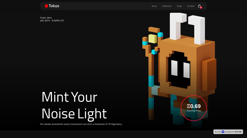Select the red Starting Price circle

click(x=193, y=108)
